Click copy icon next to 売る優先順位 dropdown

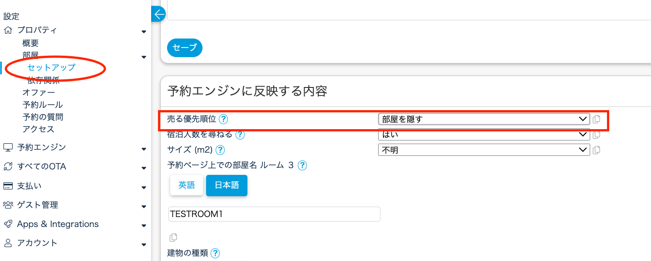pos(597,119)
